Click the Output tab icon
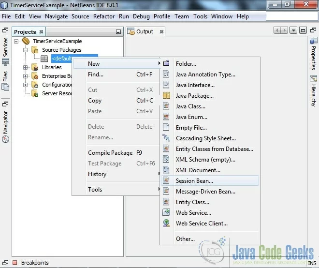Image resolution: width=319 pixels, height=268 pixels. [x=131, y=31]
